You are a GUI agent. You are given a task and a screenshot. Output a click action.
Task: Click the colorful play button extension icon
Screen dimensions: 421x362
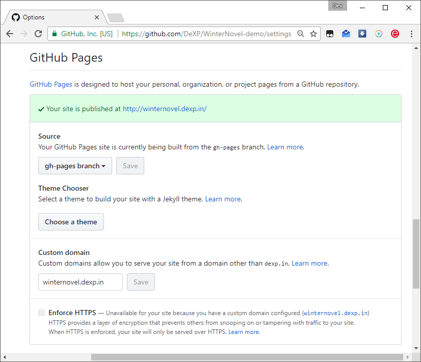pyautogui.click(x=378, y=33)
